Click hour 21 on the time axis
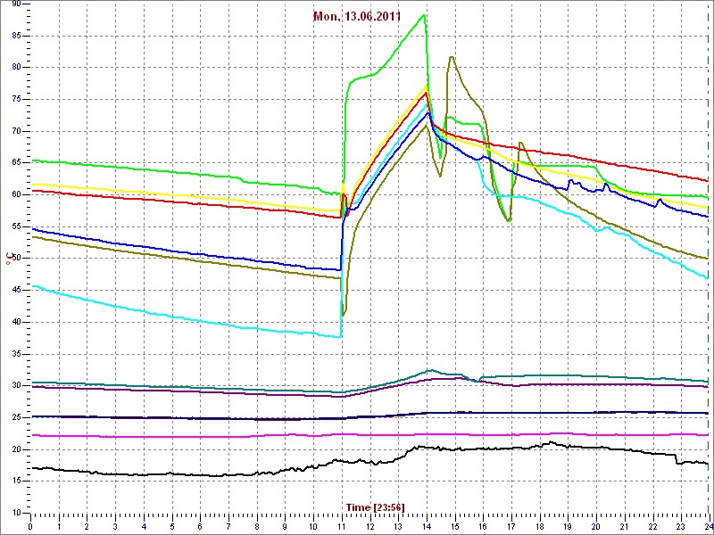Viewport: 714px width, 535px height. point(624,526)
